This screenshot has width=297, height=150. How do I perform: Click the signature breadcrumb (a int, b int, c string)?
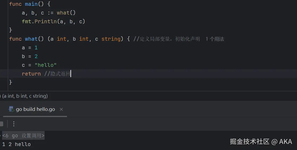(x=25, y=96)
